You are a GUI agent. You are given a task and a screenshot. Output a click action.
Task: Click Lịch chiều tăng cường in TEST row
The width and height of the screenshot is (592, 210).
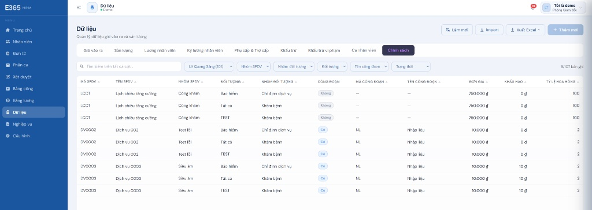136,118
